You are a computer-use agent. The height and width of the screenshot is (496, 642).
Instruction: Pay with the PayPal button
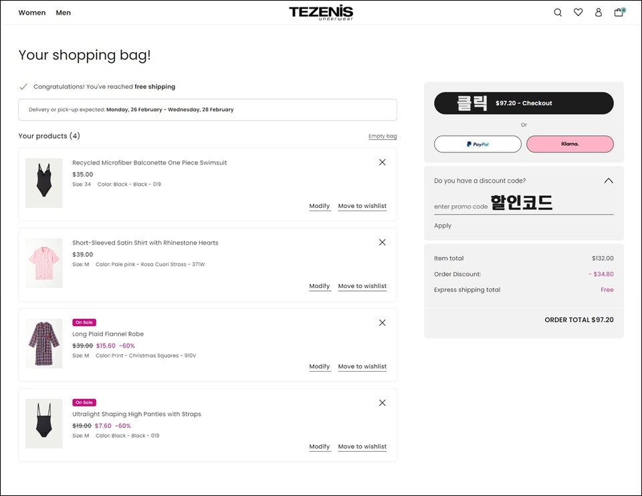(x=477, y=144)
